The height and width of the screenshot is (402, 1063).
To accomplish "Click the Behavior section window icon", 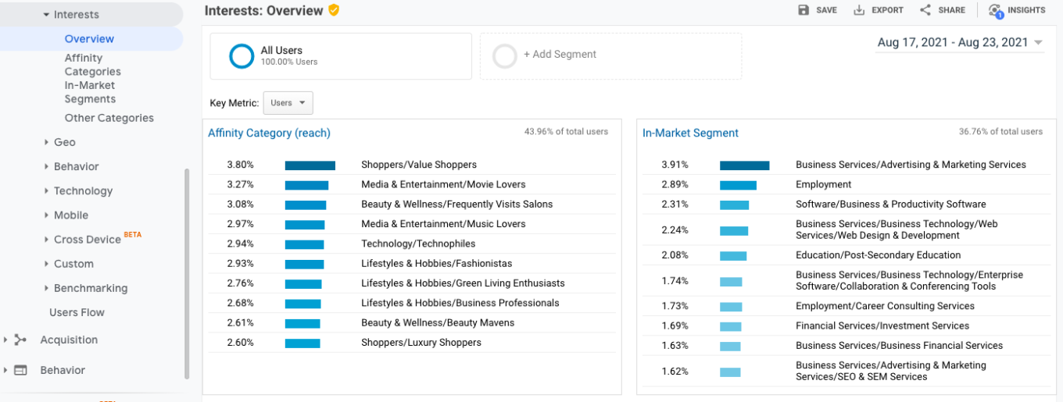I will tap(21, 370).
